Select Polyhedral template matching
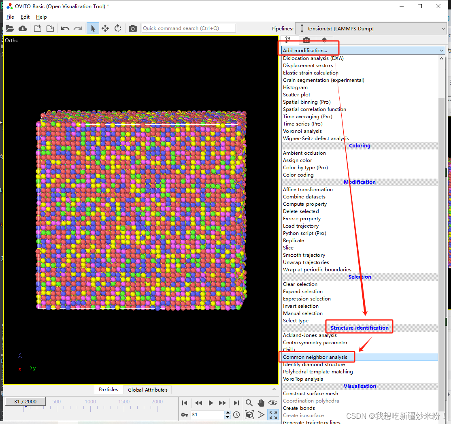 tap(318, 372)
